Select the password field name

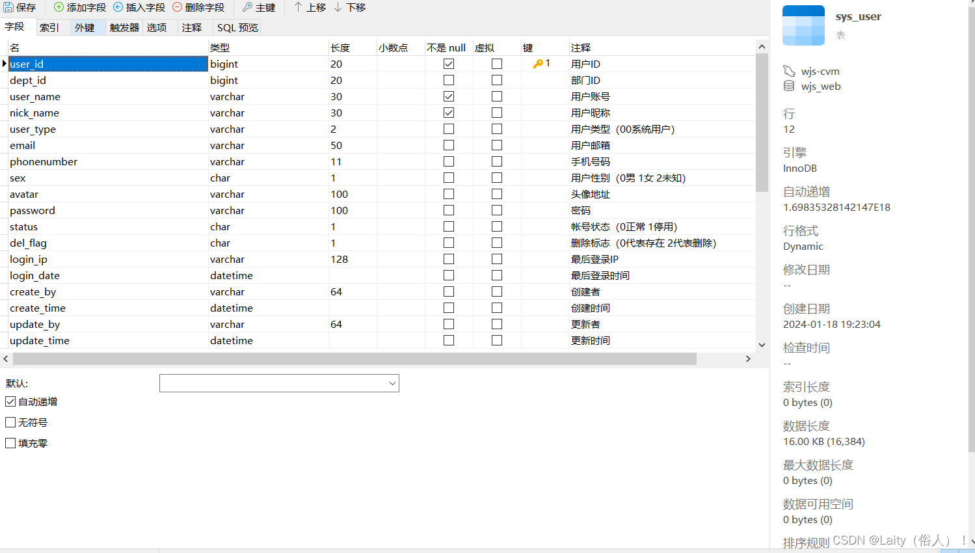(33, 210)
